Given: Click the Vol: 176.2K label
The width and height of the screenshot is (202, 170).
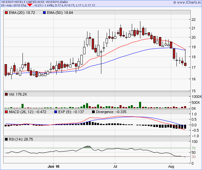Looking at the screenshot, I should (18, 94).
